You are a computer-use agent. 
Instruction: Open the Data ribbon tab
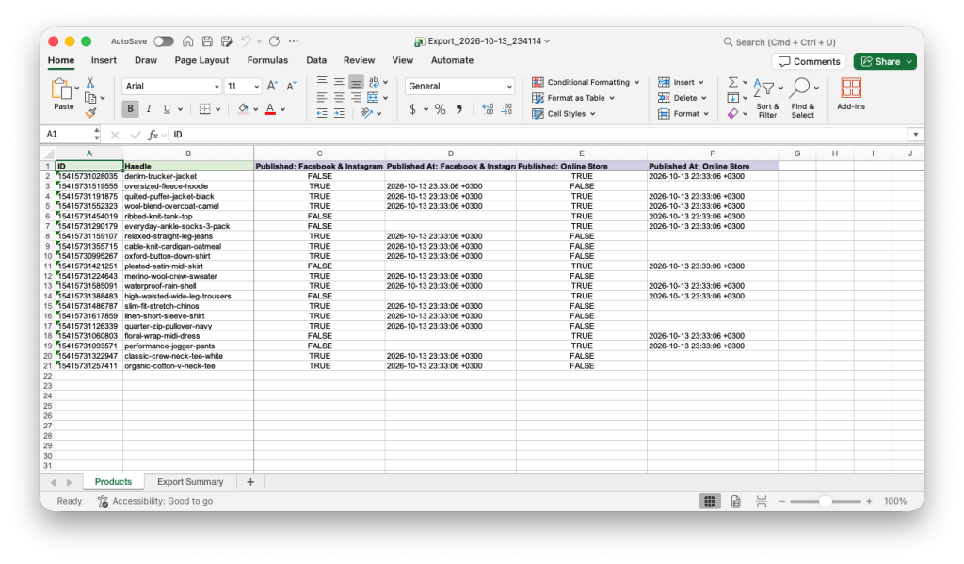pos(316,60)
